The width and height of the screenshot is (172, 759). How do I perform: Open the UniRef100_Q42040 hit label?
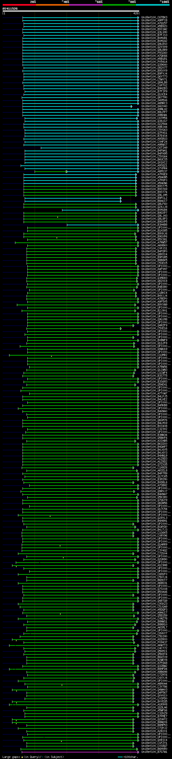coord(154,106)
